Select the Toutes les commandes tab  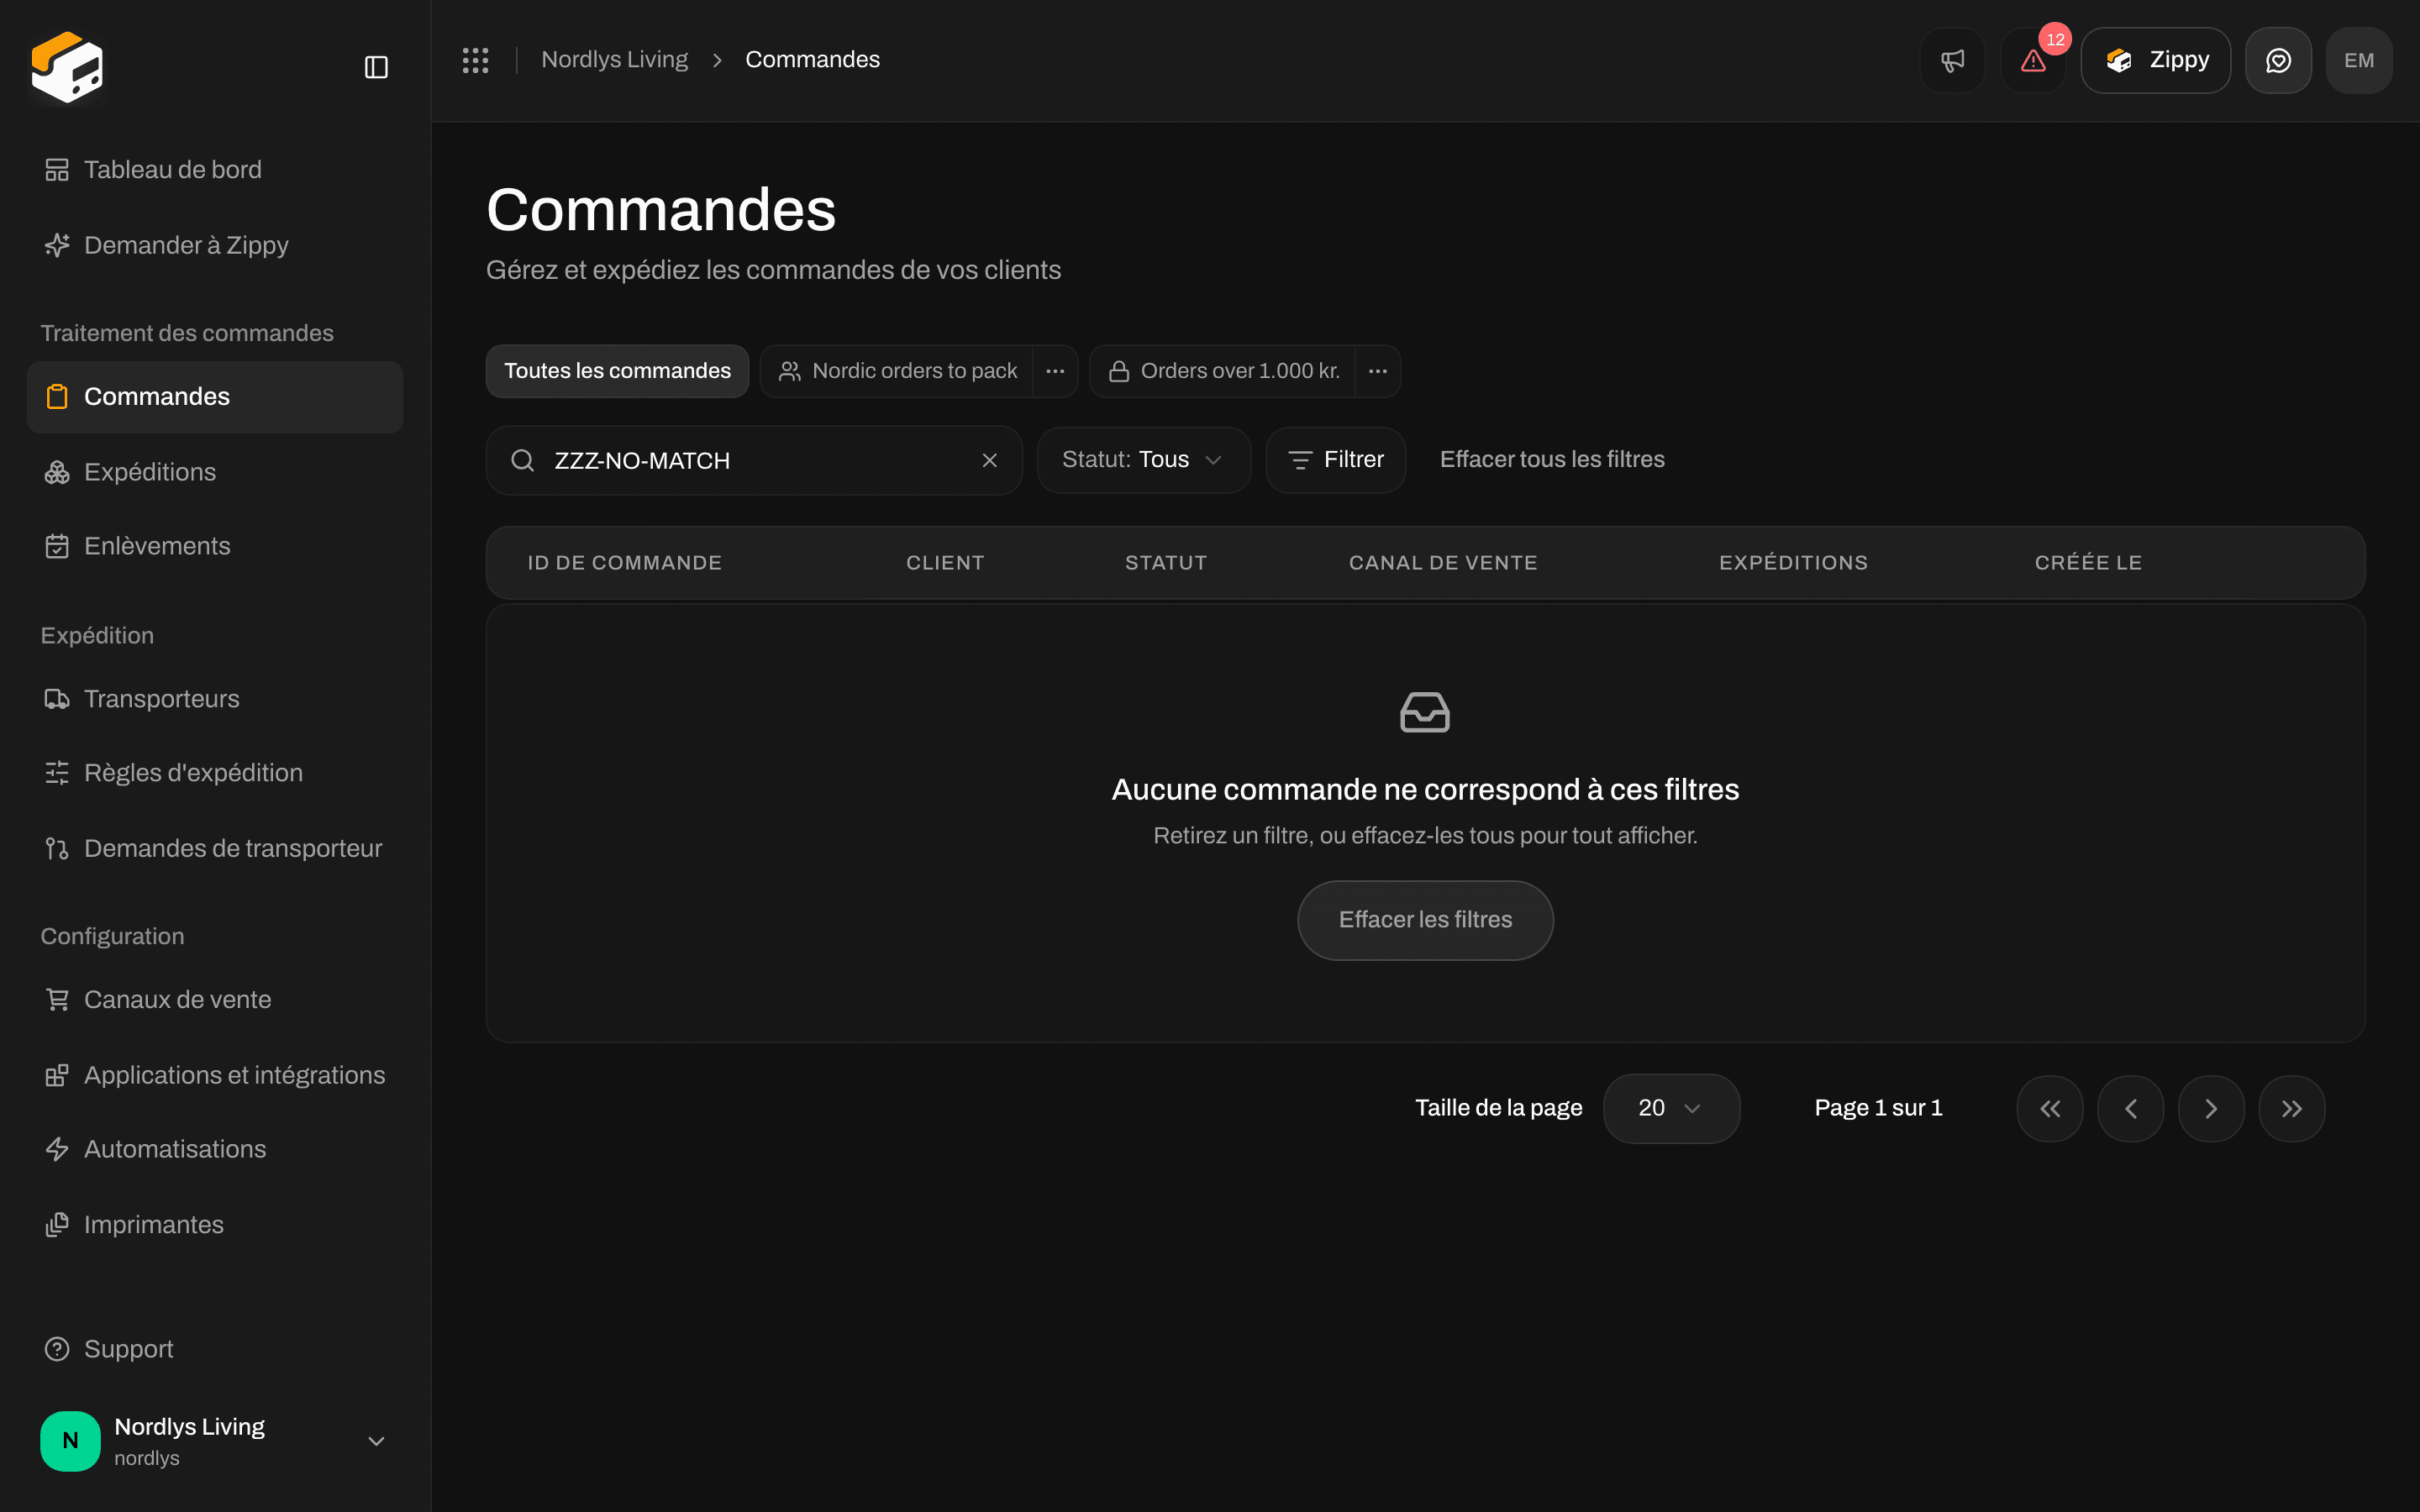[617, 371]
